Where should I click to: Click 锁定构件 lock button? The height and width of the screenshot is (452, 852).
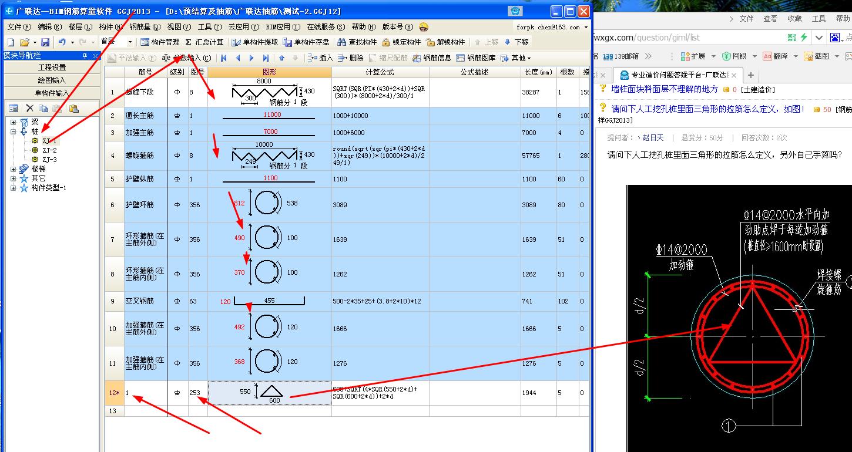pos(401,42)
